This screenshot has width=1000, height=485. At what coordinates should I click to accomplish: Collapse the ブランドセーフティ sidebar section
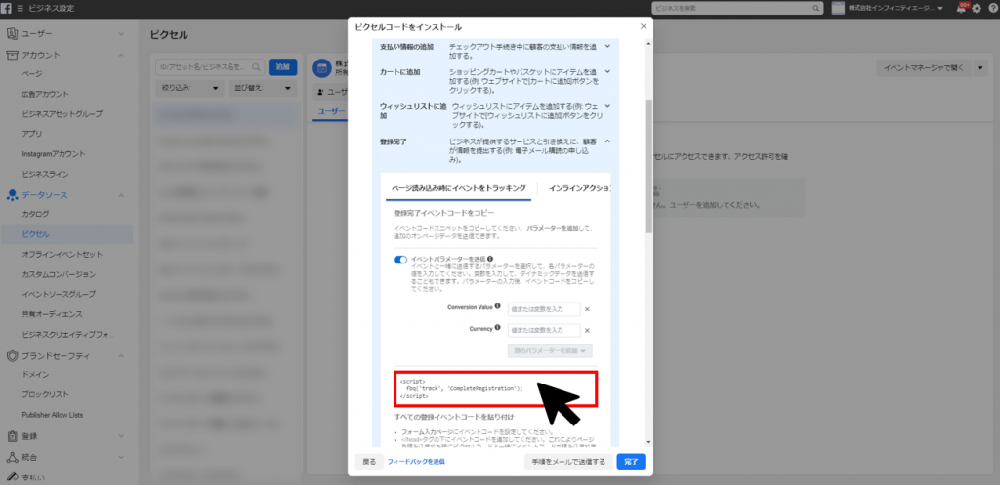tap(122, 355)
